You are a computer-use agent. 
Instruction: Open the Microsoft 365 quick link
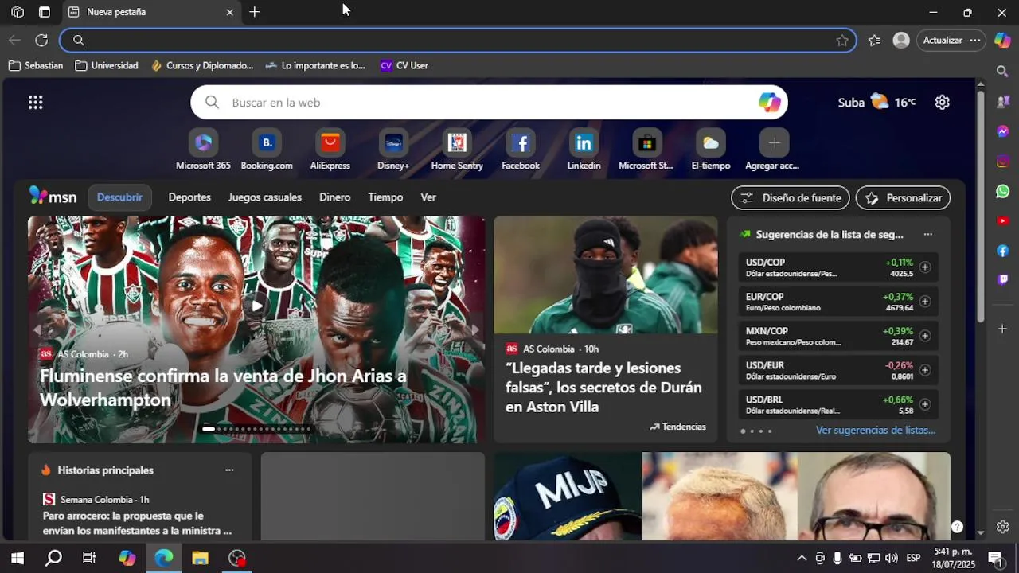point(203,150)
